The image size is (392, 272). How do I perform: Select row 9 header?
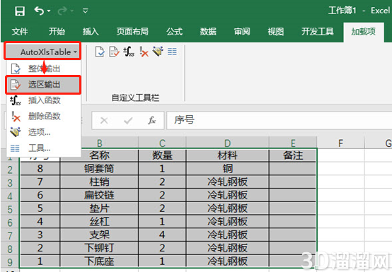(x=10, y=262)
